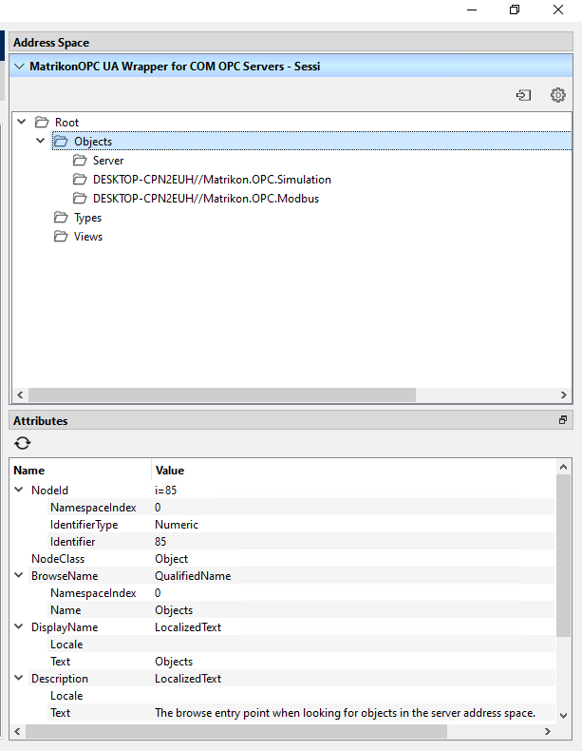Select the Types node

[87, 218]
